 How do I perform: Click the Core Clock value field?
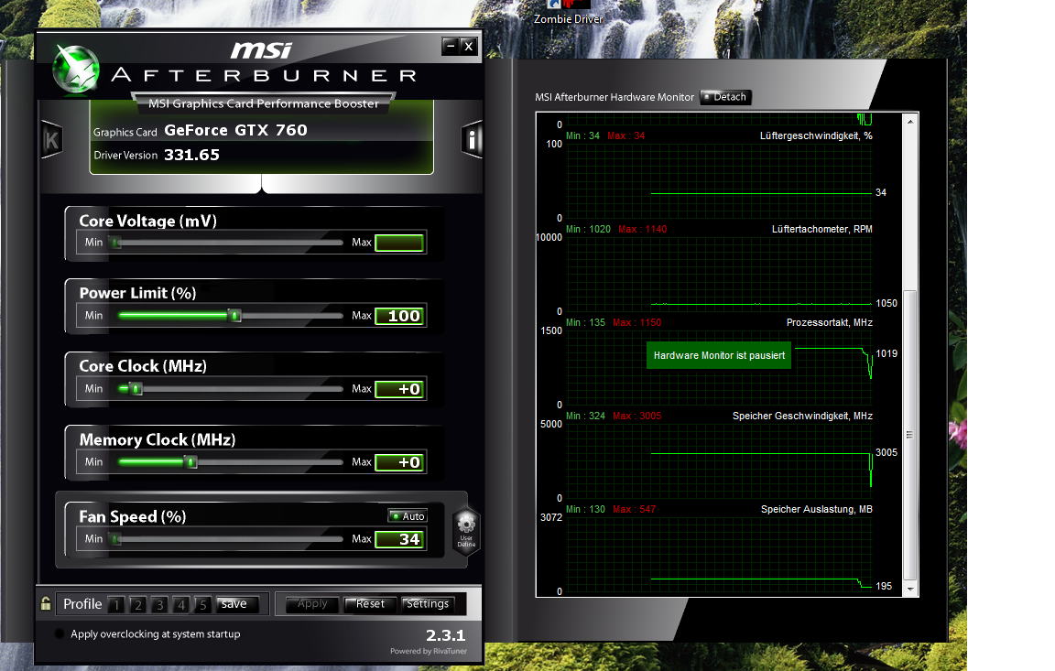coord(399,389)
